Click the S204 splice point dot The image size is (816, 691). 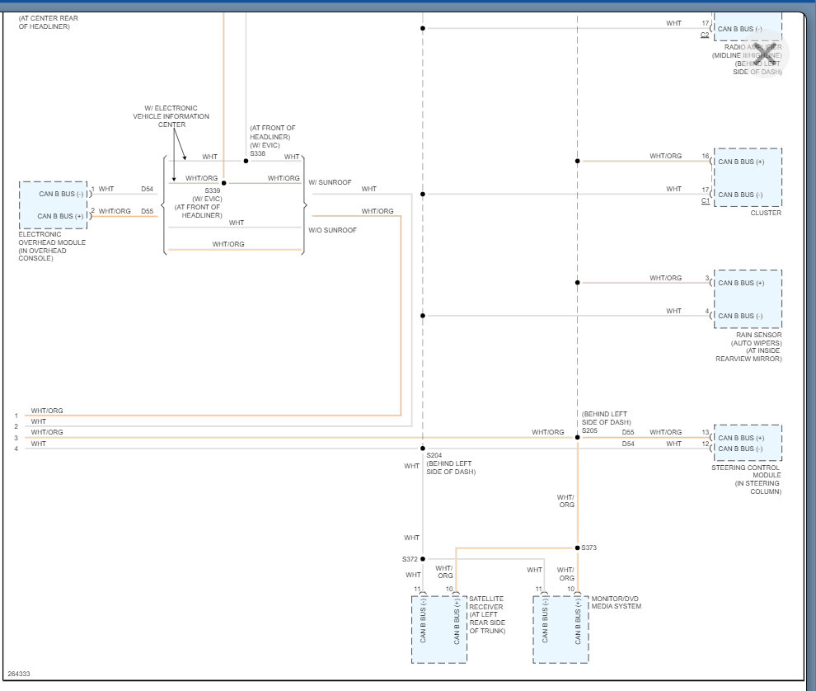coord(423,449)
